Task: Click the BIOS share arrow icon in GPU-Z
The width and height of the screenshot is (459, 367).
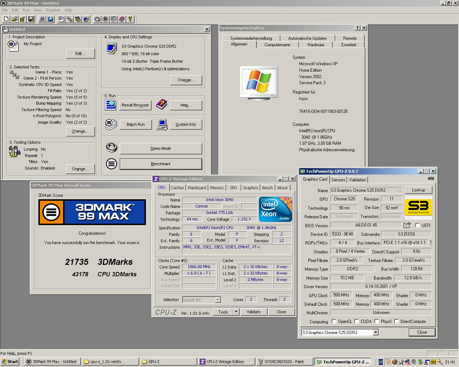Action: [407, 225]
